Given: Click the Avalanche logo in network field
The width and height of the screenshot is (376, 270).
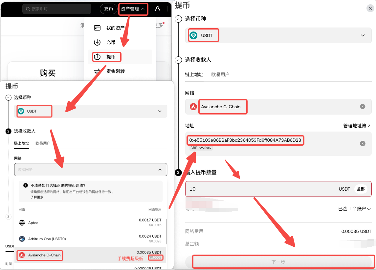Looking at the screenshot, I should click(x=193, y=107).
